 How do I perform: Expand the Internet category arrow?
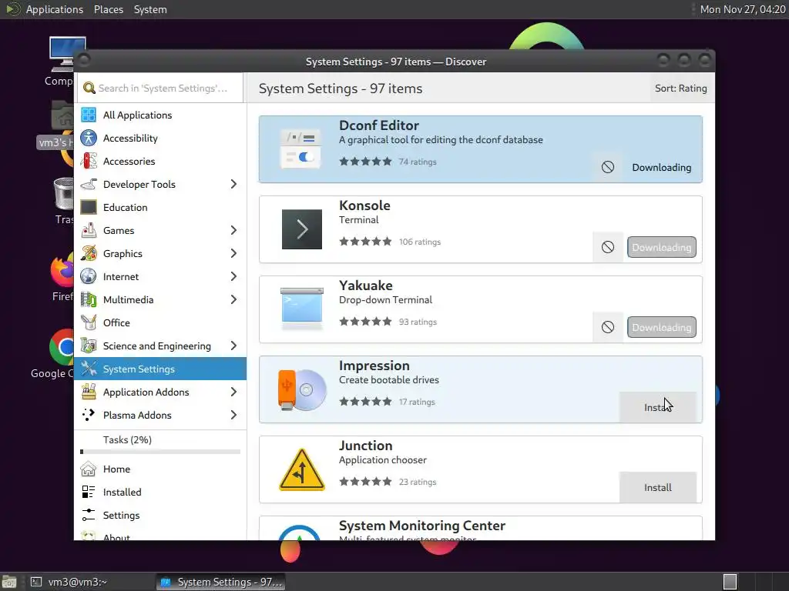click(233, 277)
